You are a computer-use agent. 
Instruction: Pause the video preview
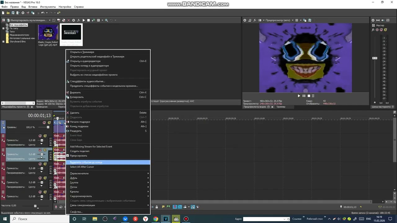point(304,96)
